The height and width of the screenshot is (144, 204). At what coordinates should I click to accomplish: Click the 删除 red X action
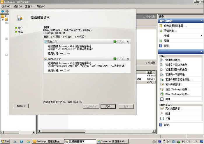161,114
